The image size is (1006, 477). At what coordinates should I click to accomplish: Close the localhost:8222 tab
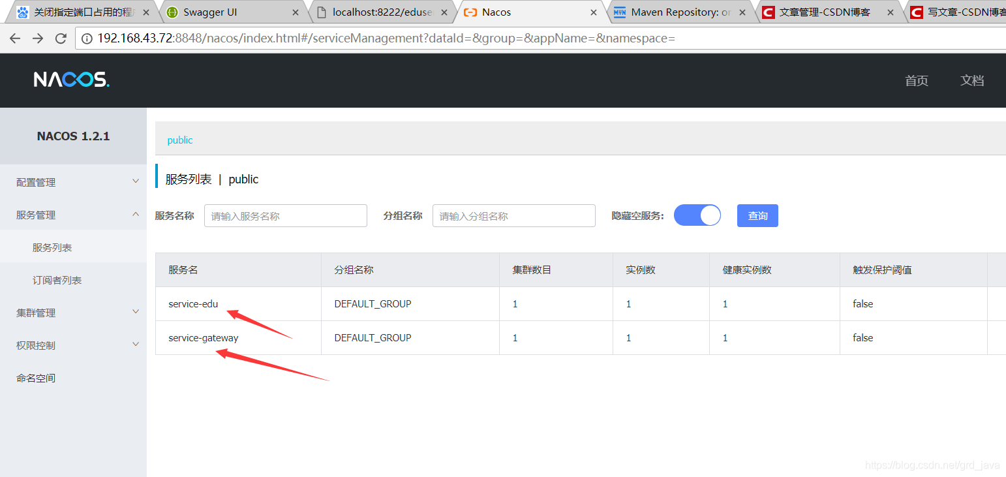pos(445,12)
